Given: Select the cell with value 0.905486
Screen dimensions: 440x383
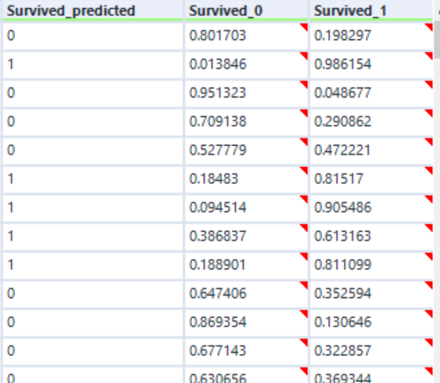Looking at the screenshot, I should [x=371, y=208].
